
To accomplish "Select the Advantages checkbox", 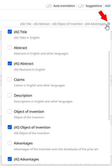I will point(10,143).
